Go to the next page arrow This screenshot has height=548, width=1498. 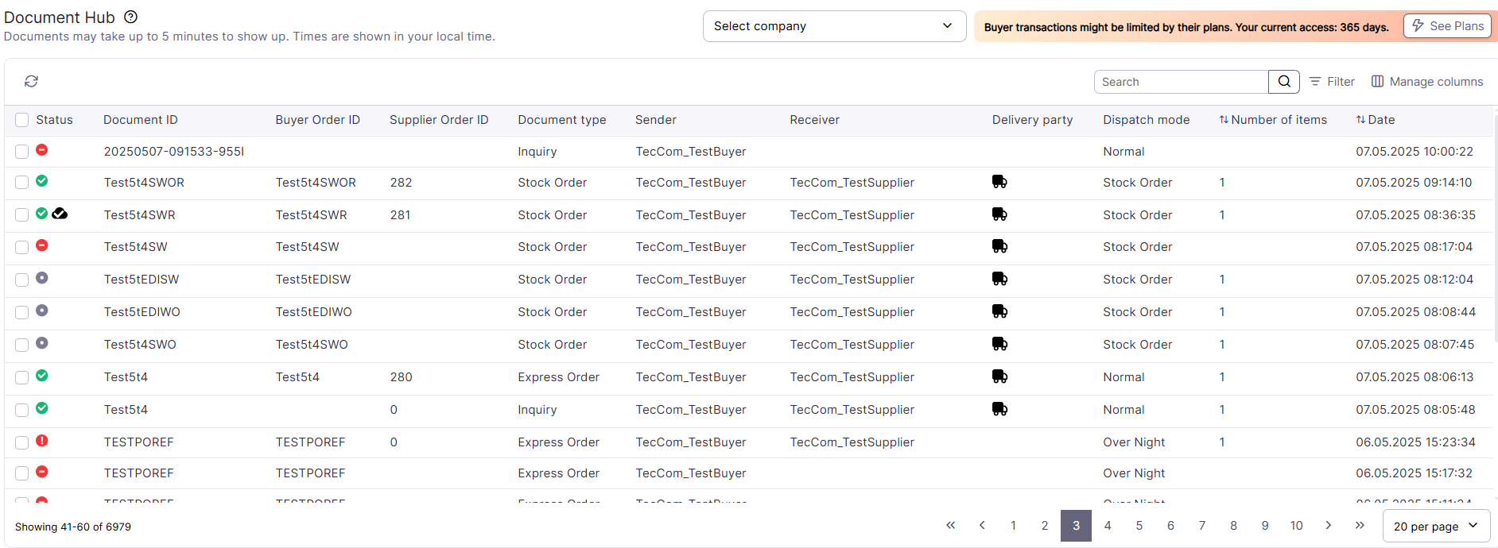(1328, 525)
